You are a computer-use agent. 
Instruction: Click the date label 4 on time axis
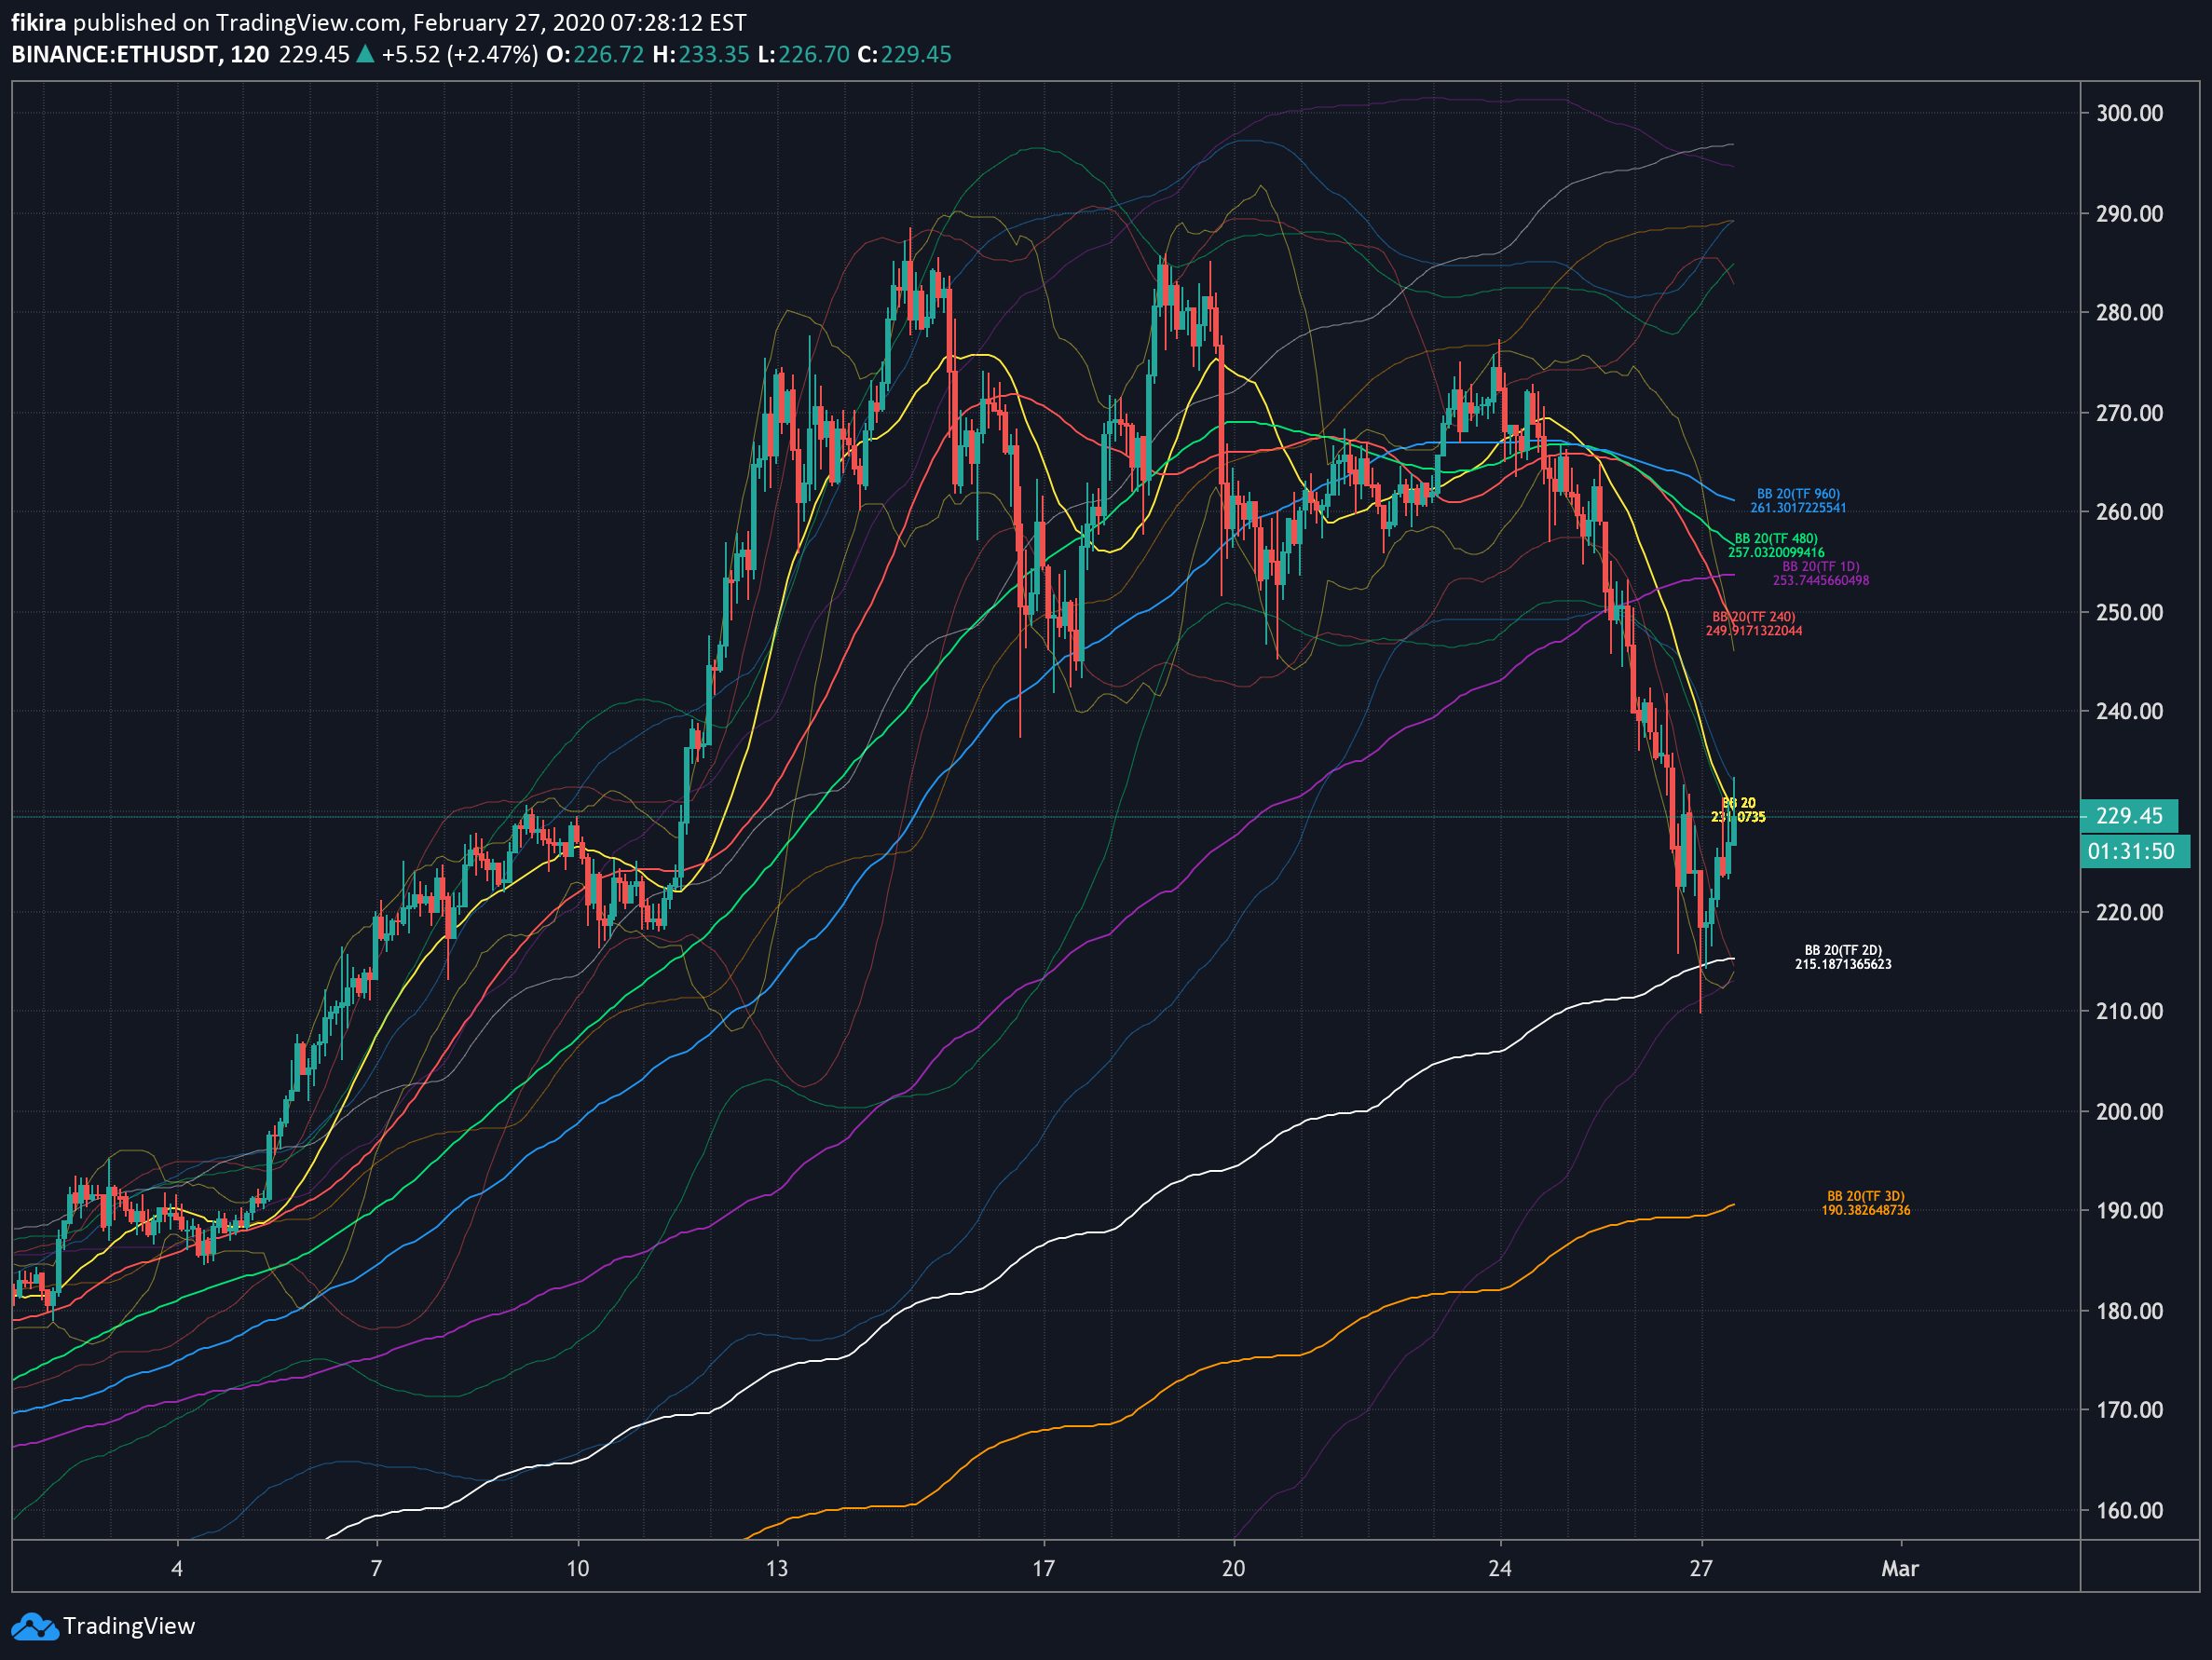pyautogui.click(x=177, y=1568)
